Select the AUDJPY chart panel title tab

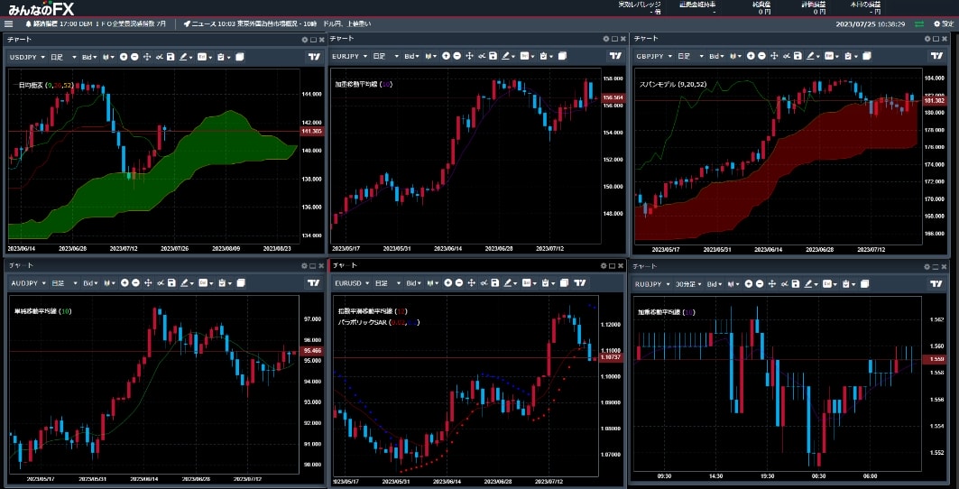20,267
